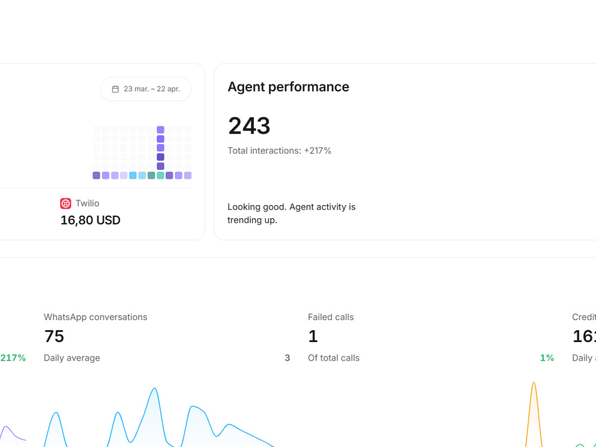Click the calendar icon in the date selector
The width and height of the screenshot is (596, 447).
(115, 89)
